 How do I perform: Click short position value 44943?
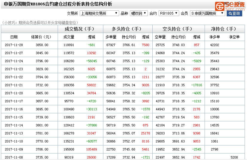pyautogui.click(x=160, y=109)
